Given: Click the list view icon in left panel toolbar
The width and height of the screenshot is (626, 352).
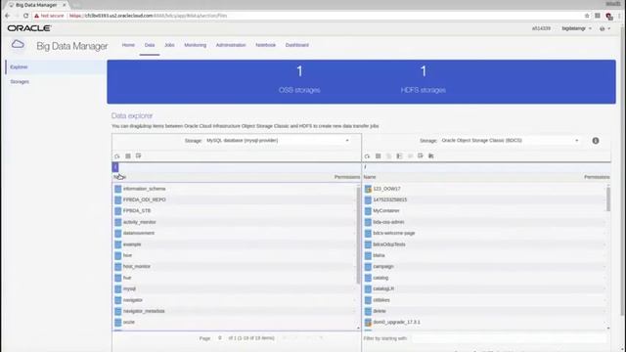Looking at the screenshot, I should [x=128, y=156].
